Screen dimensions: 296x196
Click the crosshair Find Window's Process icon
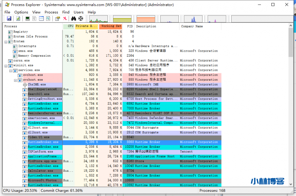[x=81, y=19]
